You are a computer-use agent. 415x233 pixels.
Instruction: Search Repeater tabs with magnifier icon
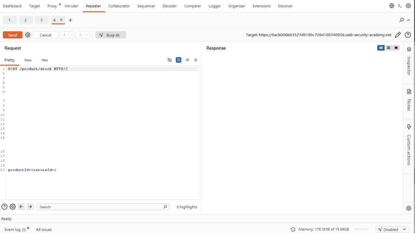tap(402, 20)
